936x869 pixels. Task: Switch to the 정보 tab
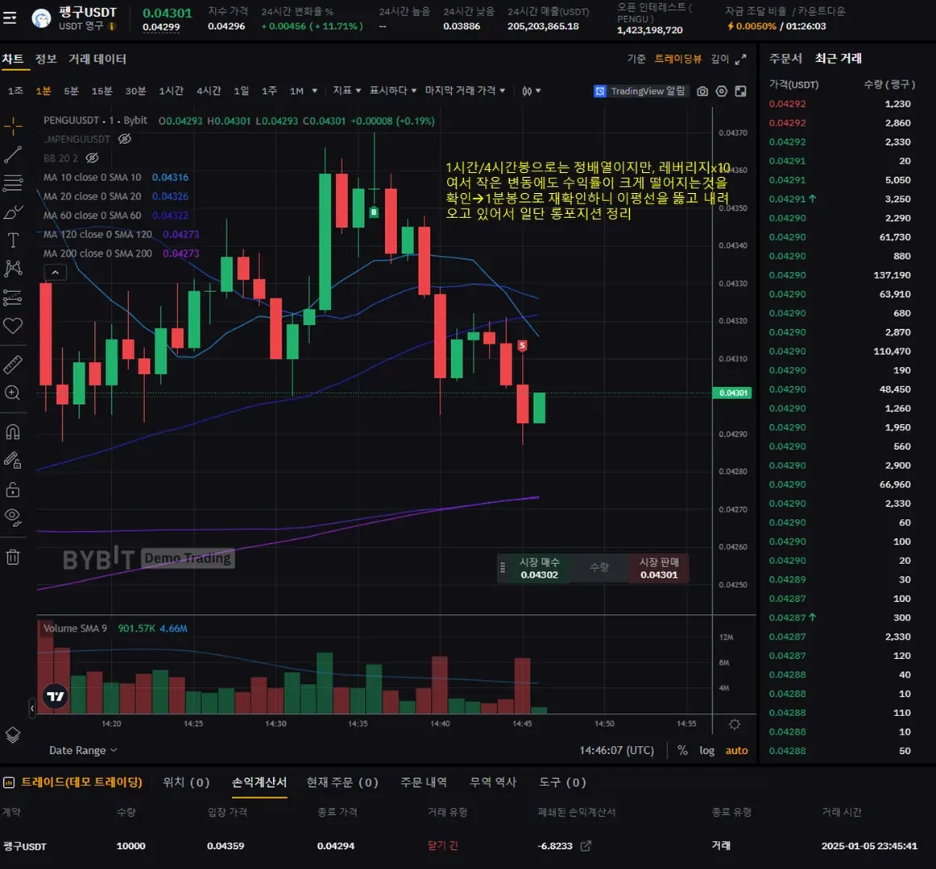[46, 59]
